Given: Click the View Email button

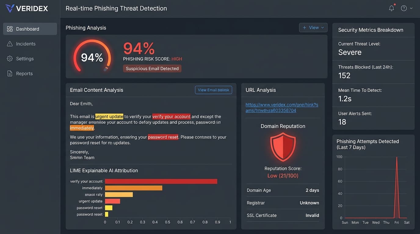Looking at the screenshot, I should (213, 90).
